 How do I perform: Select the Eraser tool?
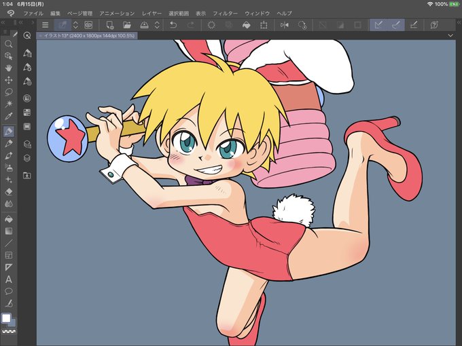(9, 192)
